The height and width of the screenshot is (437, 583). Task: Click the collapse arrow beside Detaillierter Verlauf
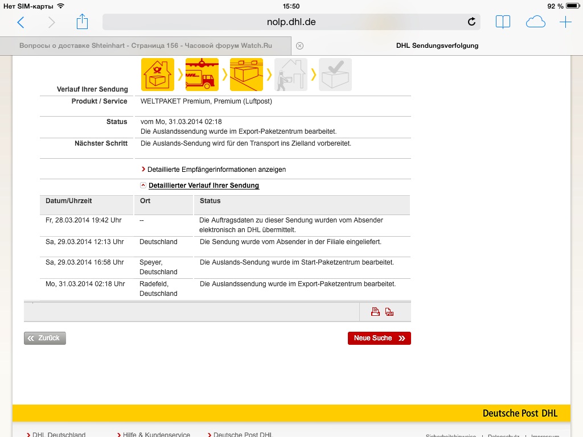[x=143, y=185]
